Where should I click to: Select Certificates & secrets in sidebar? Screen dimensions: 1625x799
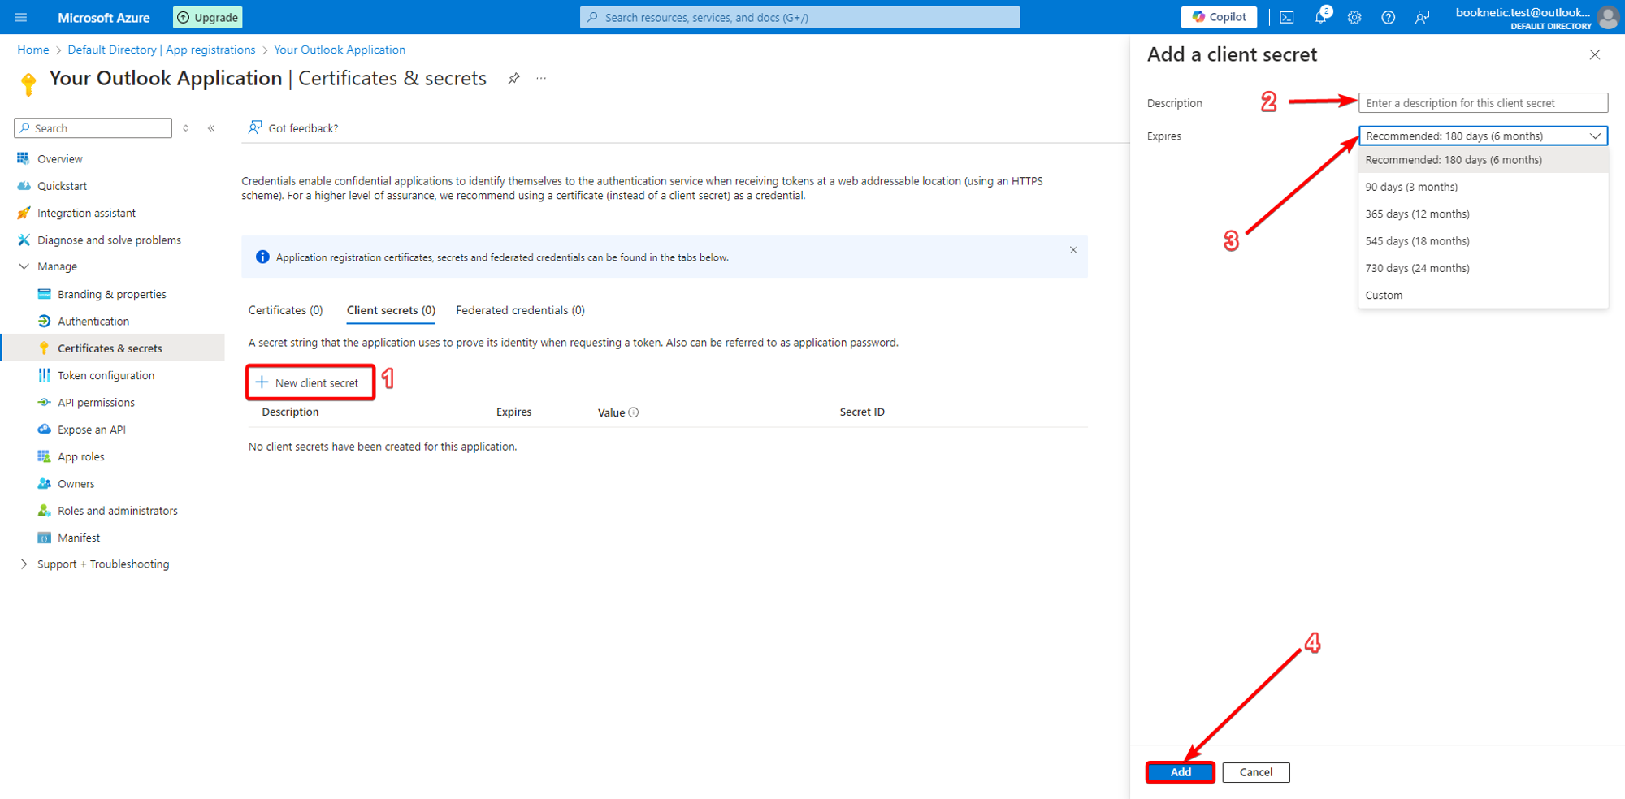pos(114,348)
